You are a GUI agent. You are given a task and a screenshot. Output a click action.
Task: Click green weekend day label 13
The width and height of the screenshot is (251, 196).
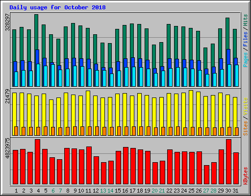pos(103,191)
